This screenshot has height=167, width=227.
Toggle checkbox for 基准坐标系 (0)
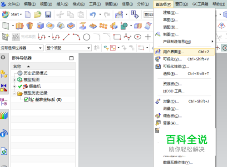pos(26,100)
